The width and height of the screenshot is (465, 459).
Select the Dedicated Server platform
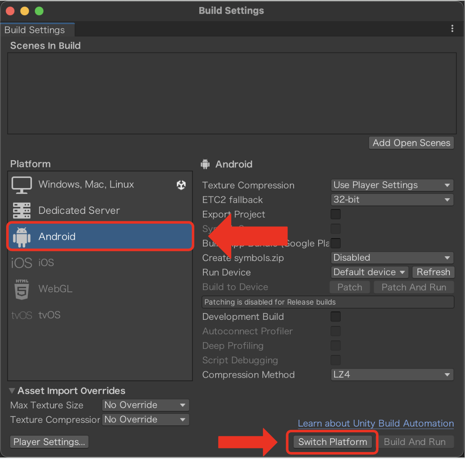[100, 211]
